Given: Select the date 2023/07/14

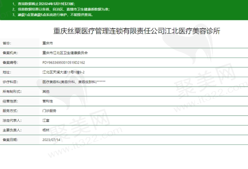Looking at the screenshot, I should [x=51, y=140].
